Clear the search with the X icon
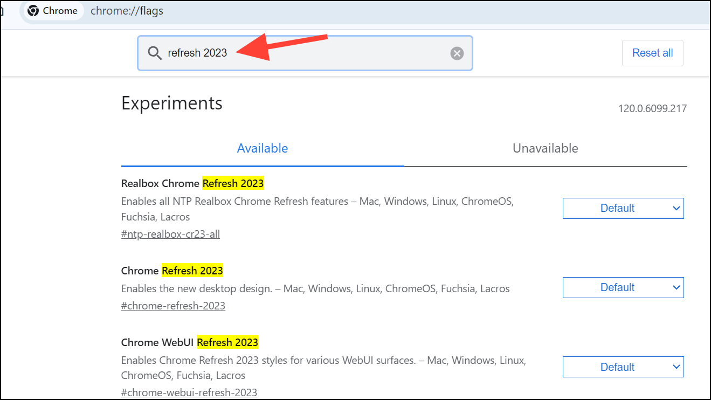This screenshot has height=400, width=711. 457,53
